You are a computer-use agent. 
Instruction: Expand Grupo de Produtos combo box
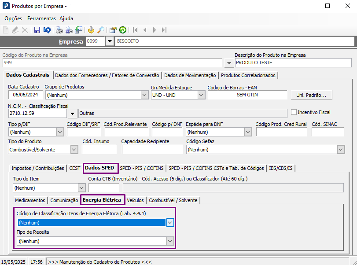(144, 95)
